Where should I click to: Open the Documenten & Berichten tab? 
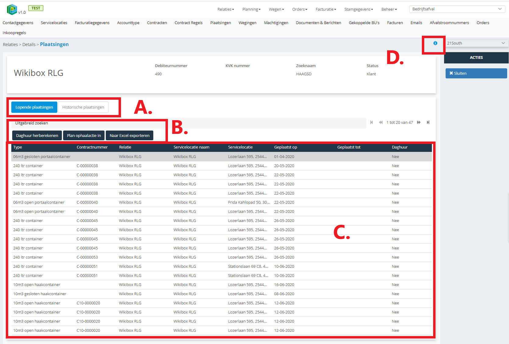pos(319,23)
